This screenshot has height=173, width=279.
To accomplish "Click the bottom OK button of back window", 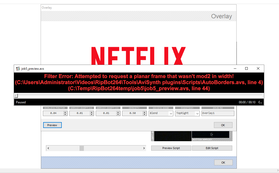I will click(223, 163).
